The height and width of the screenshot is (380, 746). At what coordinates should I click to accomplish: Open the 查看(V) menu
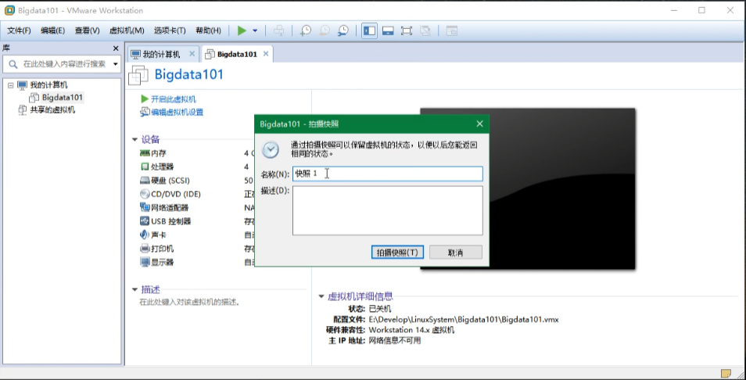[x=87, y=30]
